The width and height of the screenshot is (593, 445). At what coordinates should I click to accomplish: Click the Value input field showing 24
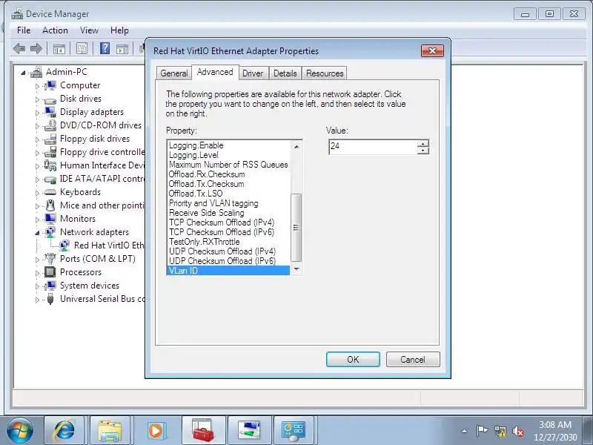tap(374, 147)
